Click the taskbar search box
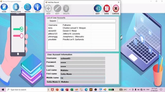The width and height of the screenshot is (165, 92). click(26, 90)
